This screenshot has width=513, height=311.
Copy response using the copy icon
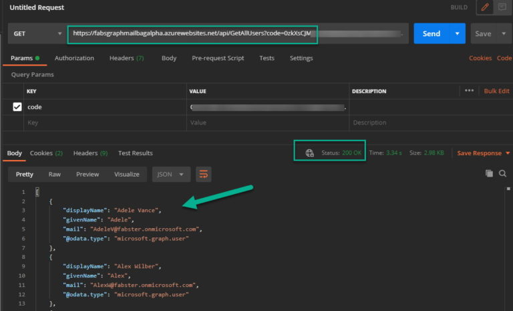pos(488,174)
